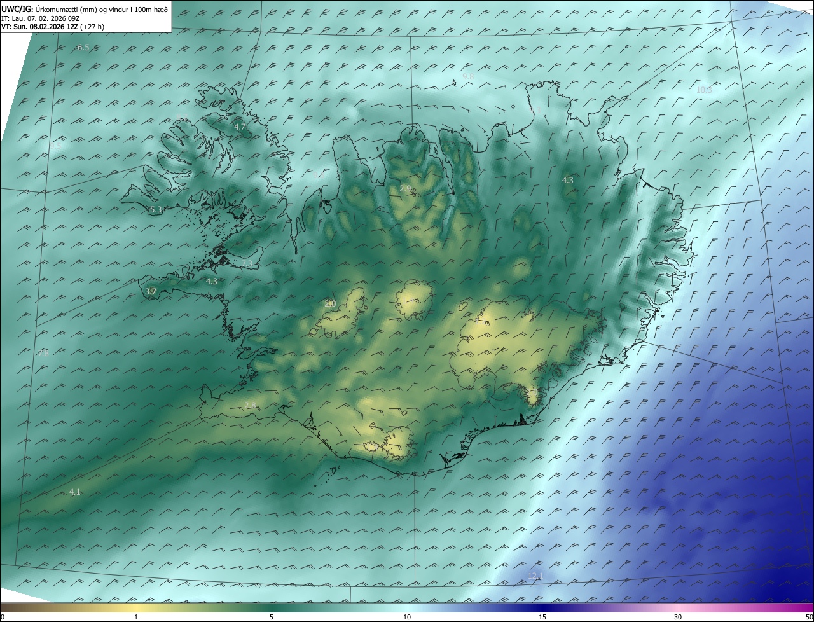Select the 10.3 value in northeast corner

(x=704, y=90)
